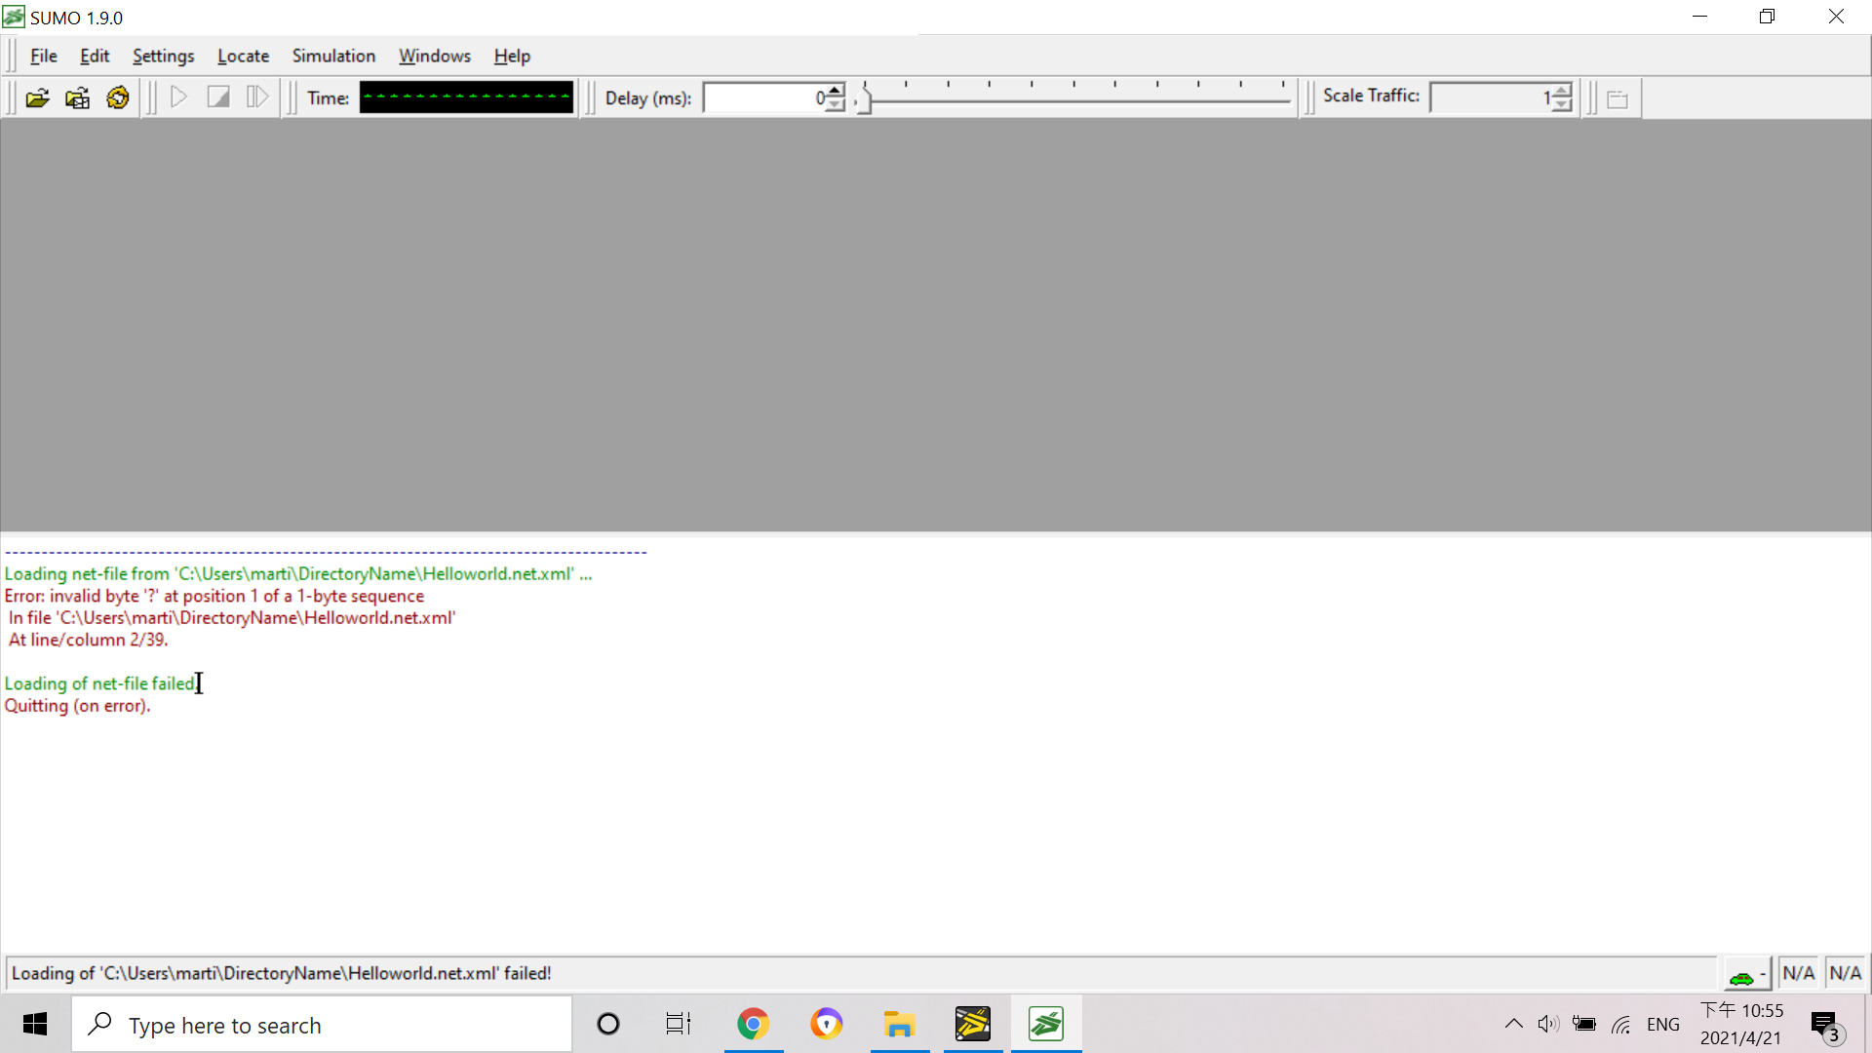Click inside the Delay (ms) input field

coord(762,97)
